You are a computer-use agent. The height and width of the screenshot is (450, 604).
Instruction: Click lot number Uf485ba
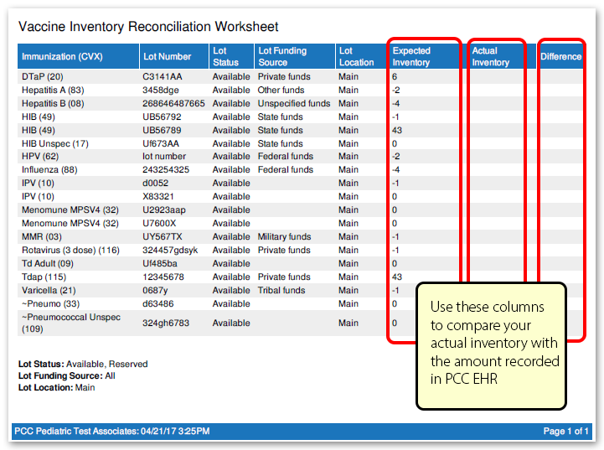(x=160, y=263)
